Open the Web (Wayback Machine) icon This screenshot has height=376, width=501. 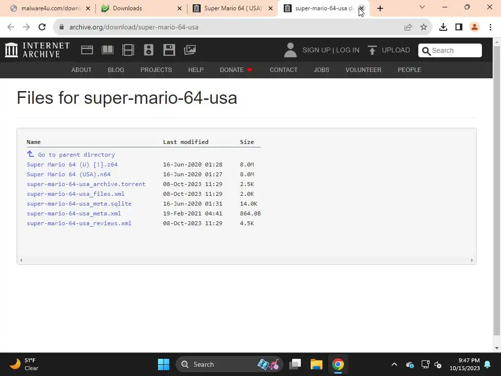(87, 50)
